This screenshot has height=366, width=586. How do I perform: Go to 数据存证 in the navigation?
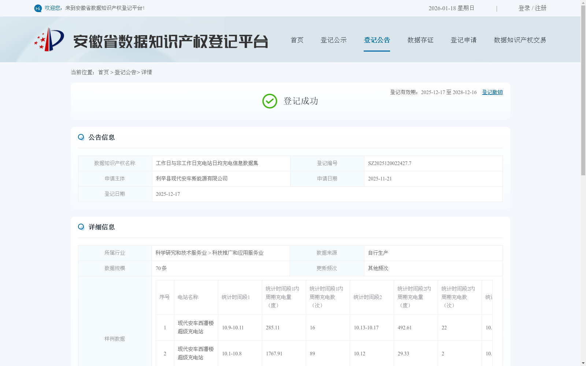pos(420,40)
